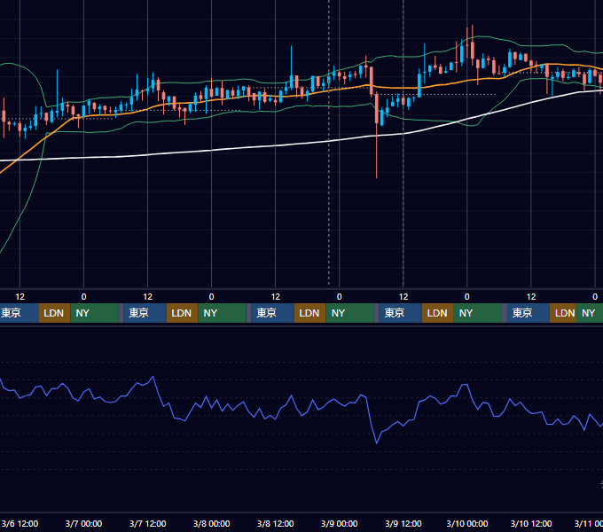
Task: Click the 3/8 12:00 date label
Action: [276, 523]
